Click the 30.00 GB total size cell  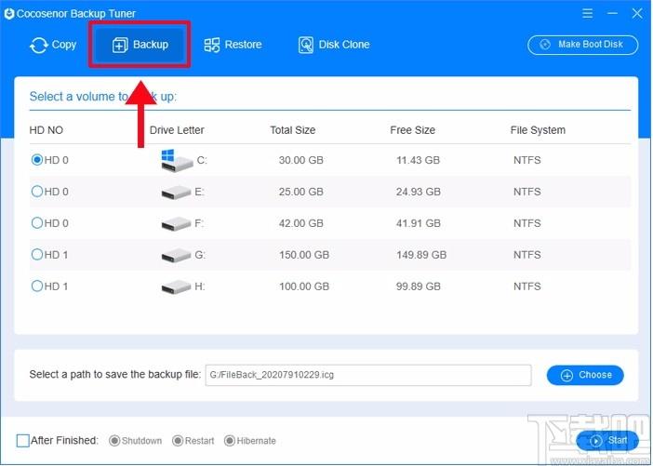point(301,160)
